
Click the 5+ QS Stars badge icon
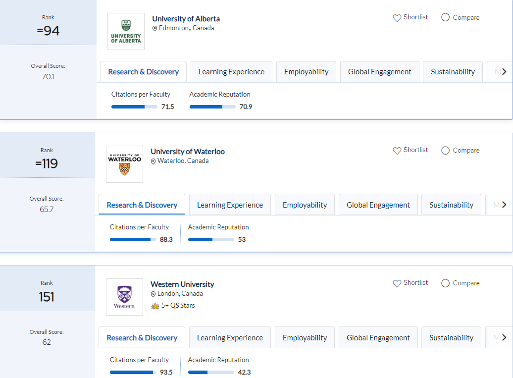click(155, 306)
